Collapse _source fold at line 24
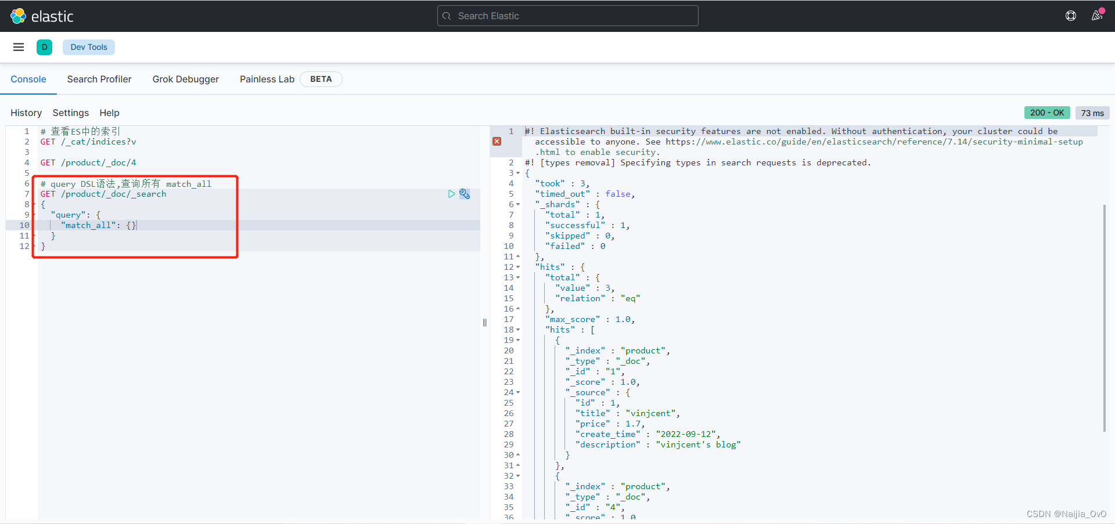1115x524 pixels. tap(518, 392)
